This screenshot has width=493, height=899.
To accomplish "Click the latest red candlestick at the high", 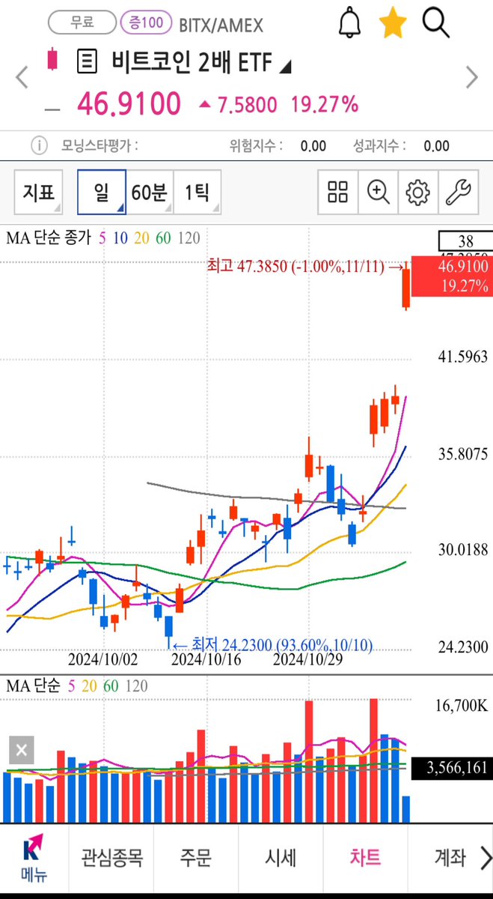I will pyautogui.click(x=406, y=285).
